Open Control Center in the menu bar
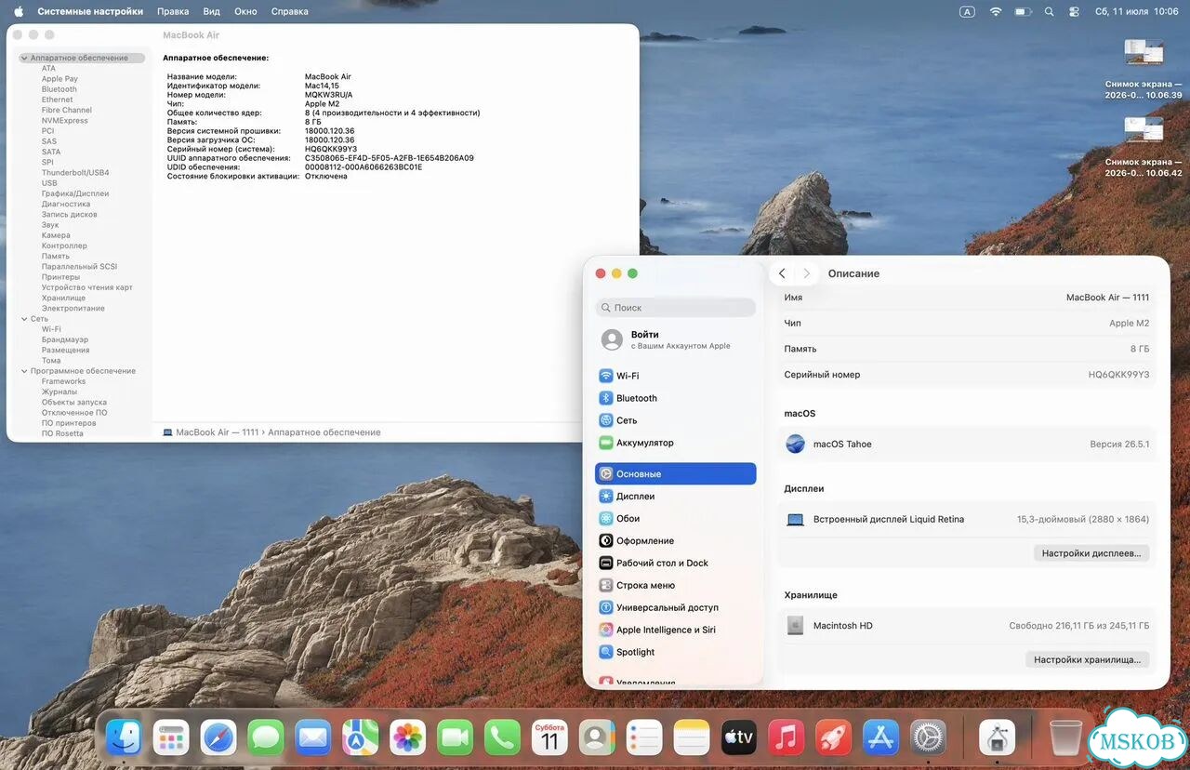 pyautogui.click(x=1075, y=11)
